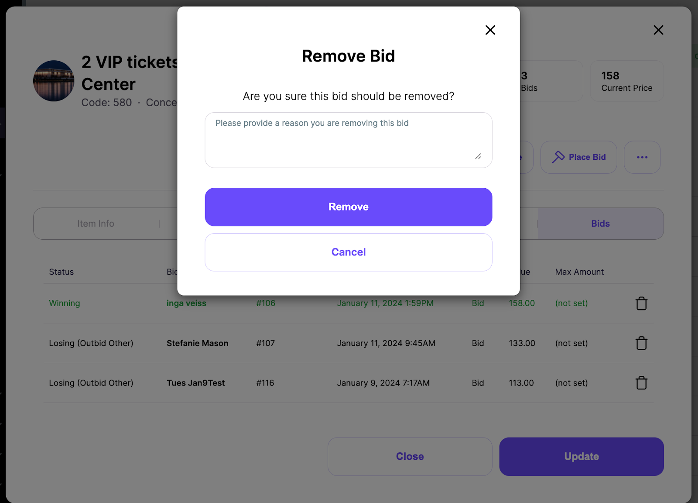Delete inga veiss bid with trash icon

[x=641, y=303]
